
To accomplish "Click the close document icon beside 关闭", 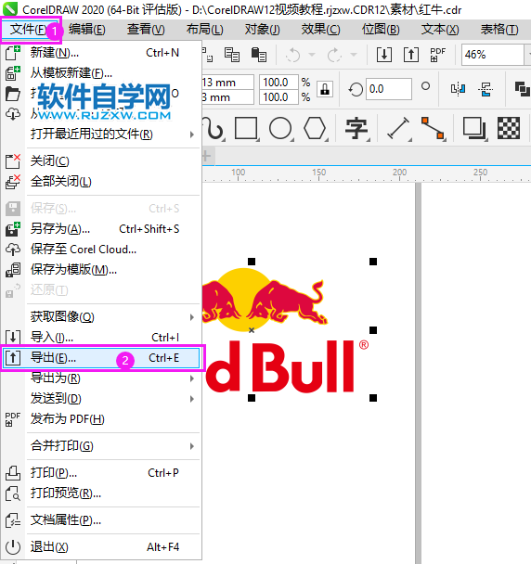I will point(13,161).
